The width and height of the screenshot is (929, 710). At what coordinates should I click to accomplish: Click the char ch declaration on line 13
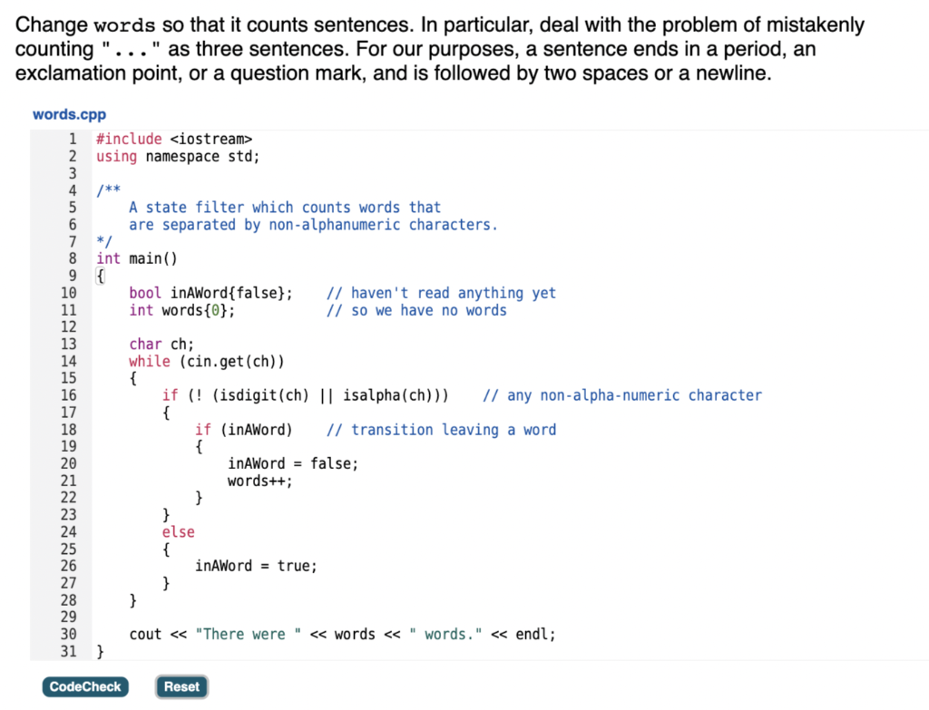[162, 344]
